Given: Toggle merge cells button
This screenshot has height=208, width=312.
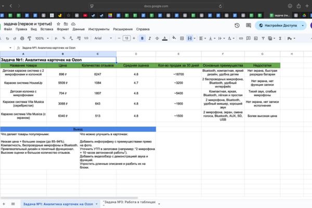Looking at the screenshot, I should (190, 38).
